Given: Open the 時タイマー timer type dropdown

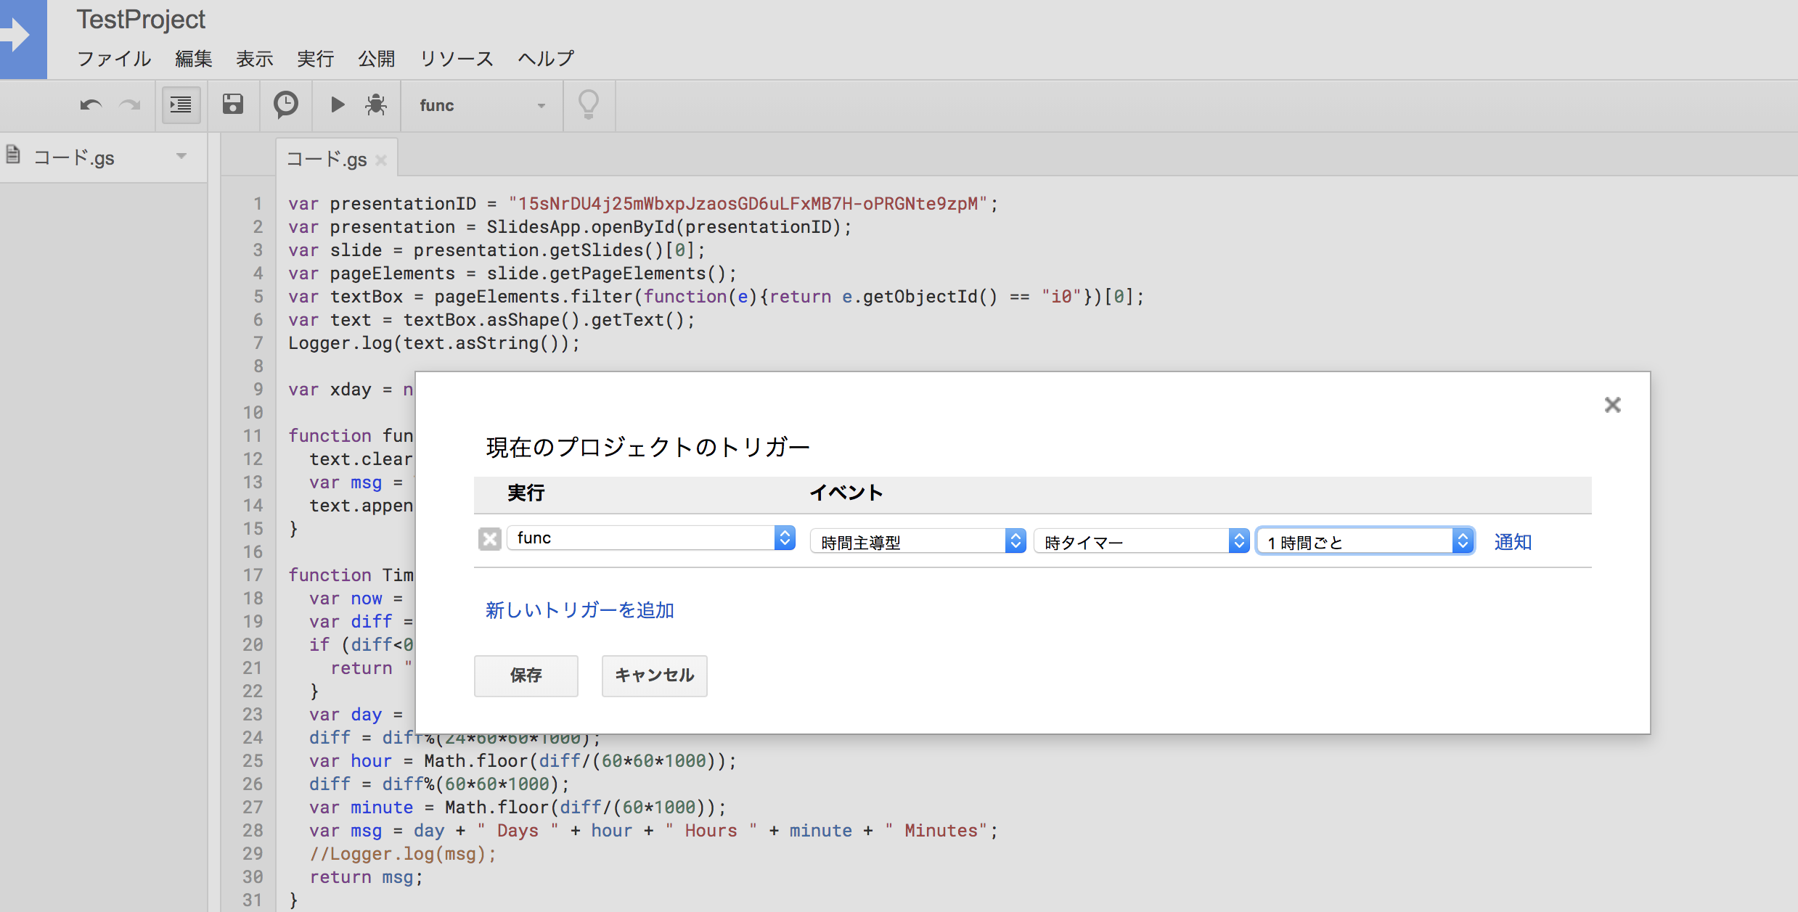Looking at the screenshot, I should click(x=1141, y=541).
